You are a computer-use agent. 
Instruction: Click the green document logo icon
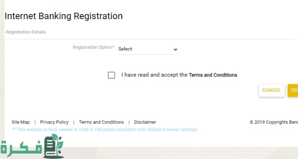(53, 146)
